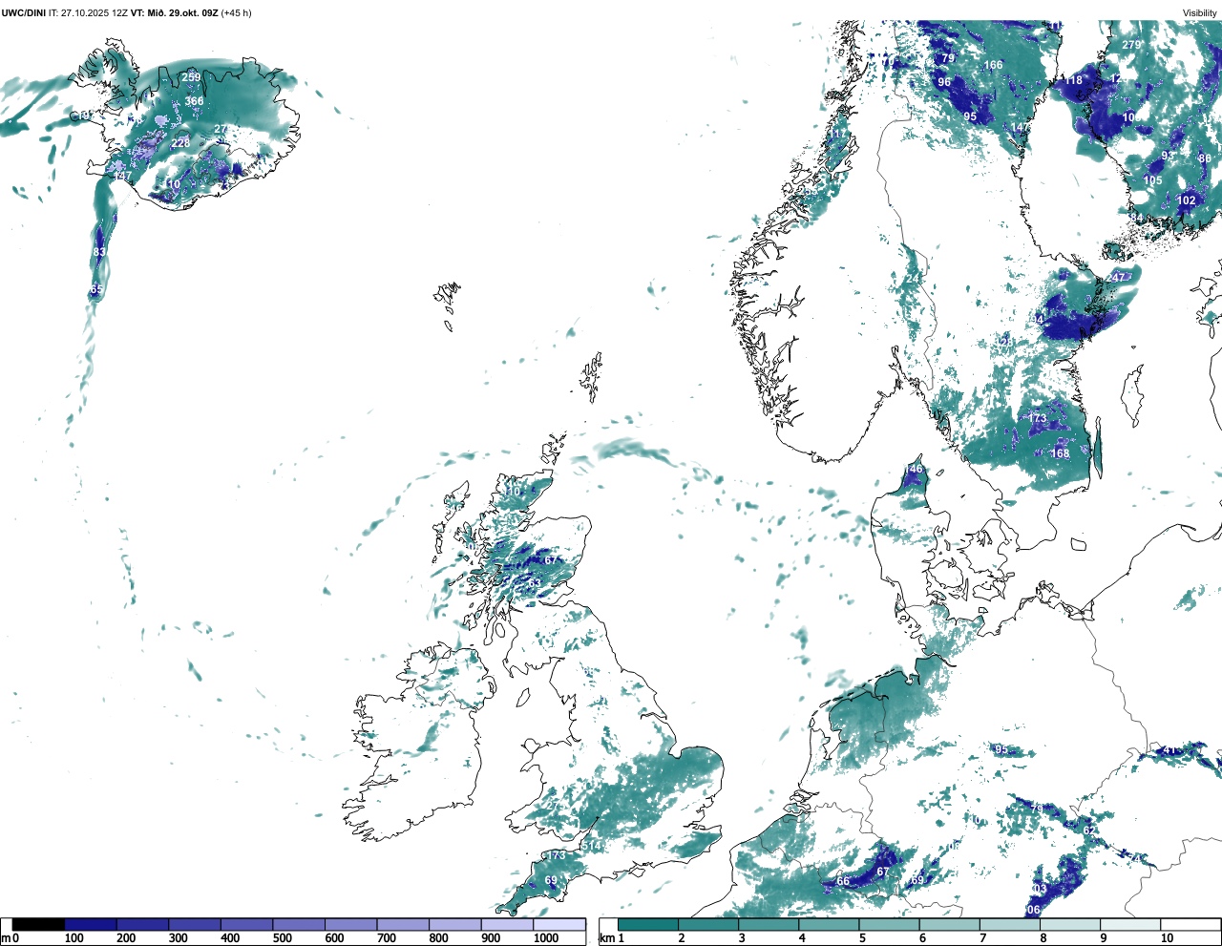Click the 'Visibility' title label

(1200, 13)
